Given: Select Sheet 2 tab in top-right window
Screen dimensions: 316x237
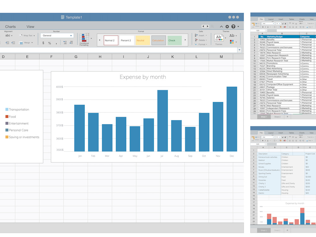Looking at the screenshot, I should tap(277, 117).
